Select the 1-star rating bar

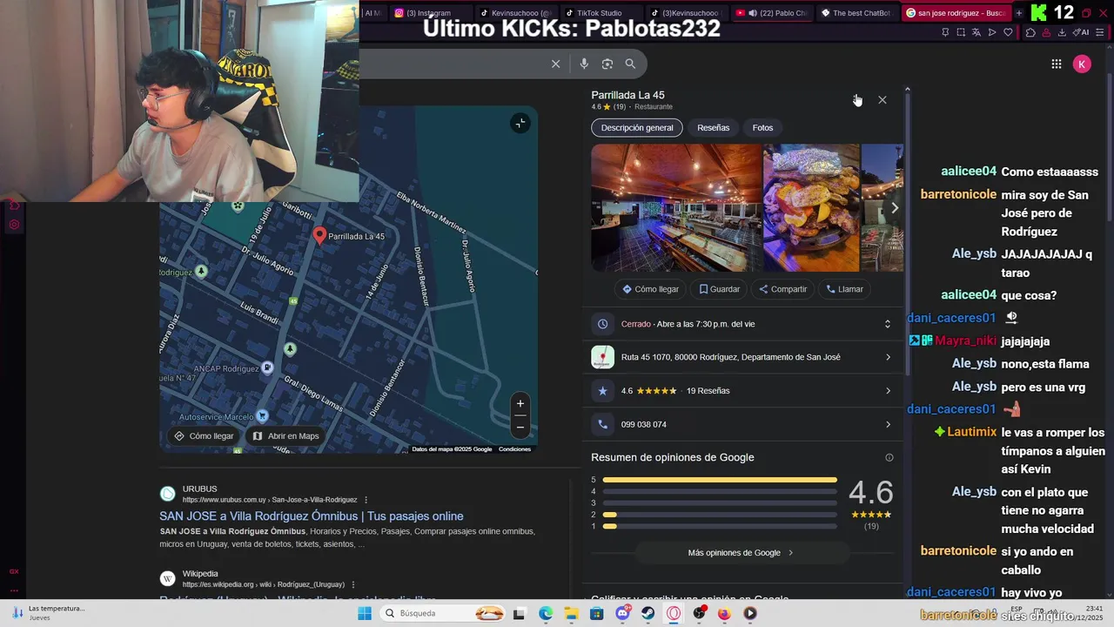pyautogui.click(x=719, y=526)
